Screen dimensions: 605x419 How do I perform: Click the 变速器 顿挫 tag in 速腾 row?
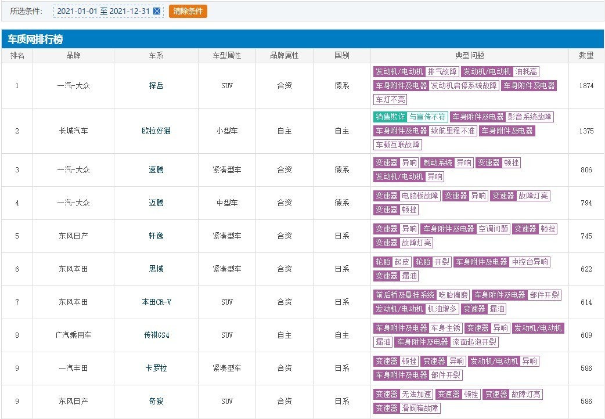(x=498, y=163)
